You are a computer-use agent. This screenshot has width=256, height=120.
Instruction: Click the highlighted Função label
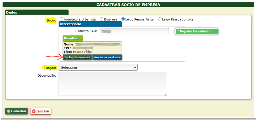pyautogui.click(x=50, y=68)
